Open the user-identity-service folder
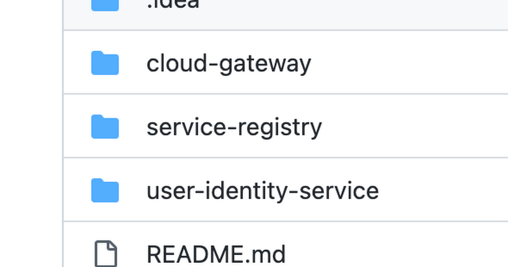 [262, 191]
